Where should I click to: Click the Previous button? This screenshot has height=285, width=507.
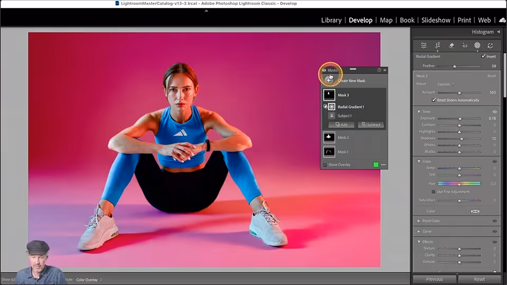434,279
